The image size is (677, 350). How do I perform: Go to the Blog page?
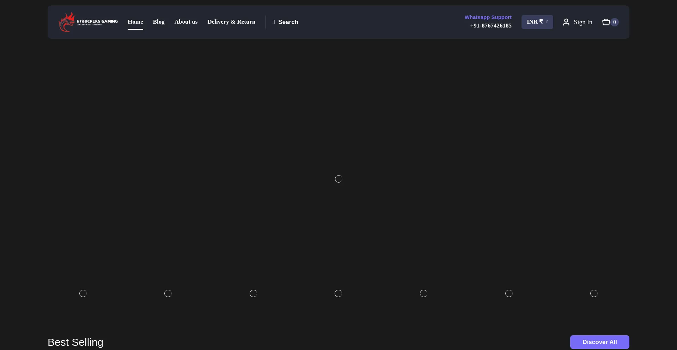159,22
